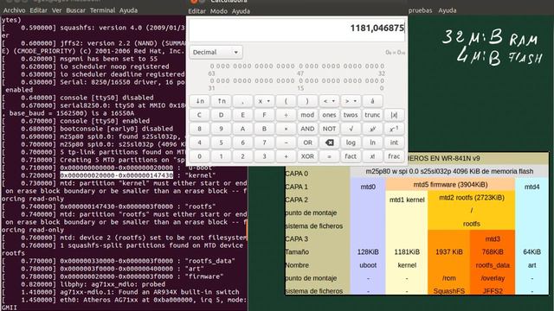Click the JFFS2 filesystem cell
Image resolution: width=554 pixels, height=311 pixels.
click(x=493, y=291)
